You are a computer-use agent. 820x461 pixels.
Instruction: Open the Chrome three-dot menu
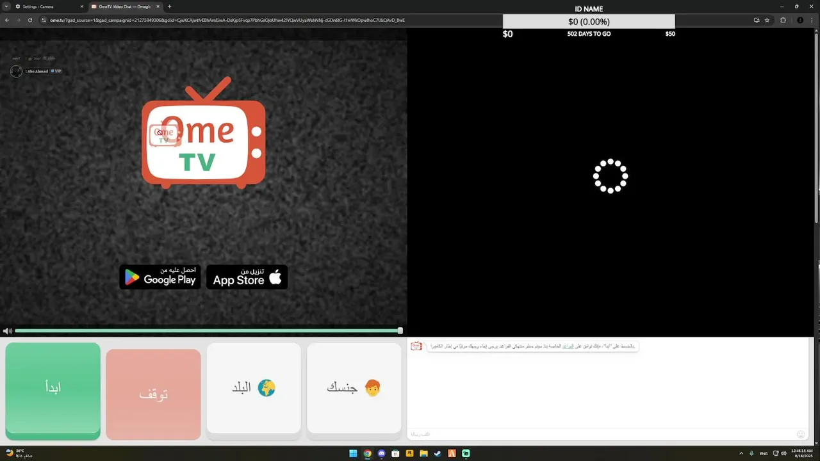(x=812, y=20)
